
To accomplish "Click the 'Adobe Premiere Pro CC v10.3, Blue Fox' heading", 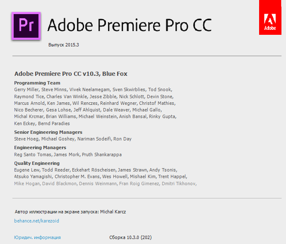I will (x=71, y=74).
